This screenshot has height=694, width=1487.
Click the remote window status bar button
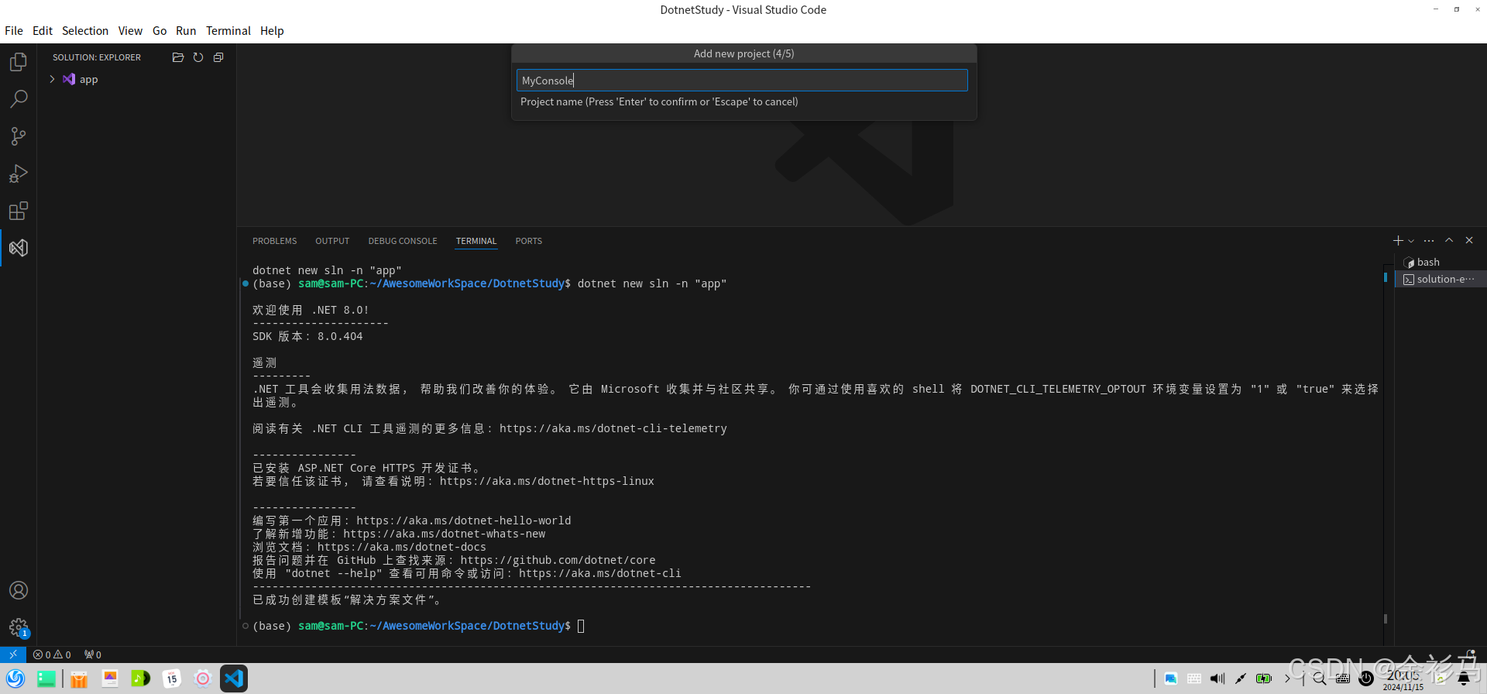(x=13, y=654)
